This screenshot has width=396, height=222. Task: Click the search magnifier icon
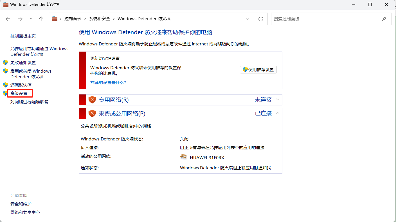384,19
